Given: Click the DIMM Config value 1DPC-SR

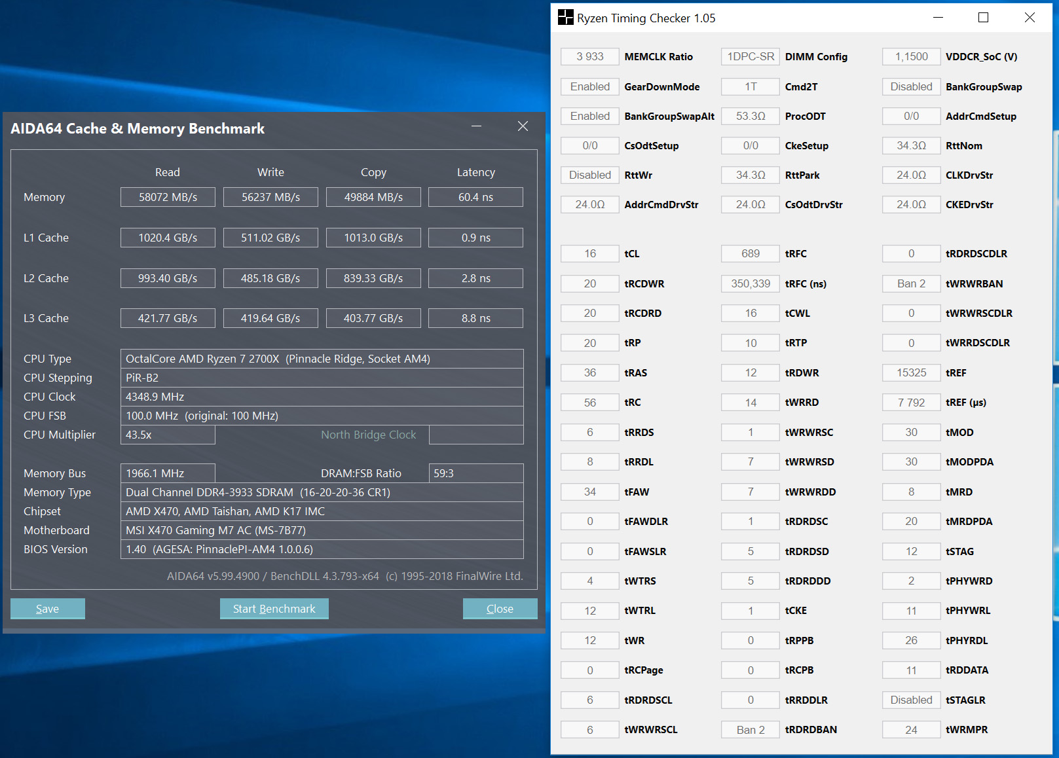Looking at the screenshot, I should click(x=751, y=57).
